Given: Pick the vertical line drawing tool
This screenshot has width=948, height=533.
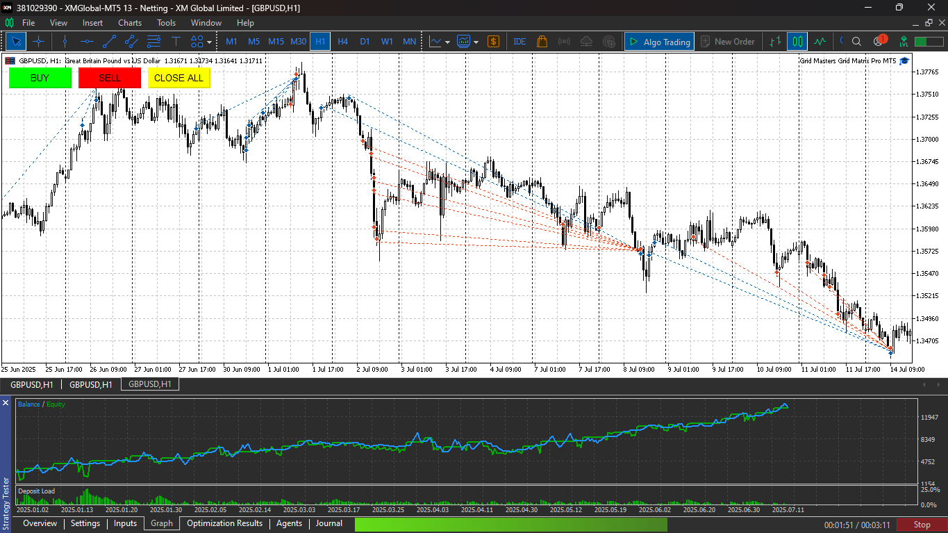Looking at the screenshot, I should tap(65, 42).
